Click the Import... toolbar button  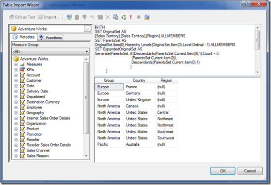point(48,17)
